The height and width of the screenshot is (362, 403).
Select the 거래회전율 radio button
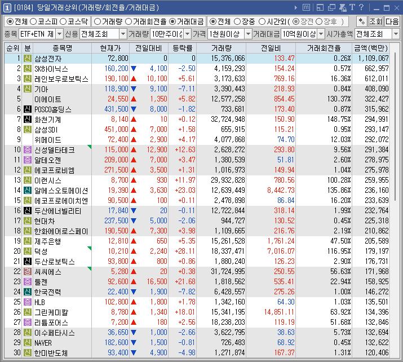129,21
